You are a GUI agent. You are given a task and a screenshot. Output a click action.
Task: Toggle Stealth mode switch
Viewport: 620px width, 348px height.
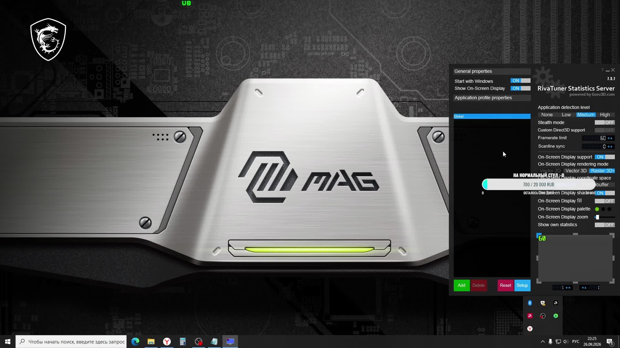pyautogui.click(x=604, y=122)
